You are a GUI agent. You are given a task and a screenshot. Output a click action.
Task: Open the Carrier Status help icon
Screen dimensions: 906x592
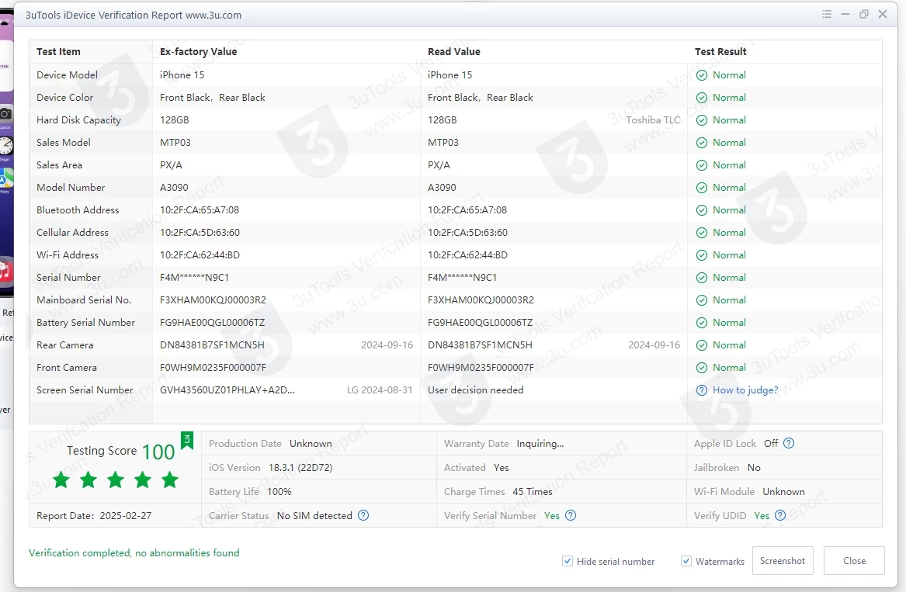click(x=363, y=515)
